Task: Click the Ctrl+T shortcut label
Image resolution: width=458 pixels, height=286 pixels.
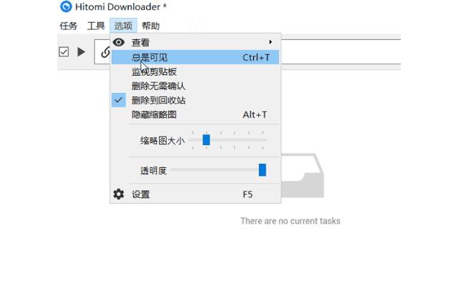Action: click(x=256, y=57)
